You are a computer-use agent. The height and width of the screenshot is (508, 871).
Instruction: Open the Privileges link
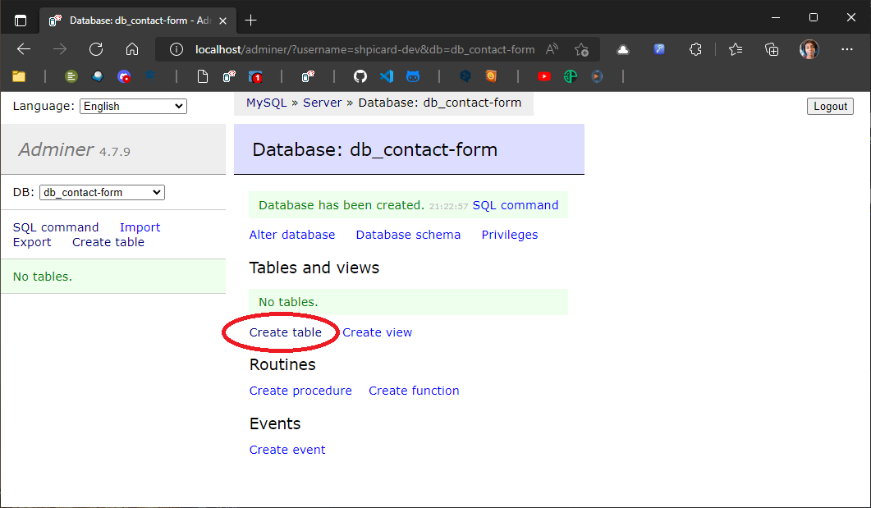click(510, 234)
